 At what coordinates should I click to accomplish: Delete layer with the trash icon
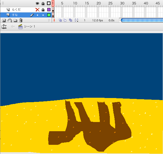pos(21,20)
